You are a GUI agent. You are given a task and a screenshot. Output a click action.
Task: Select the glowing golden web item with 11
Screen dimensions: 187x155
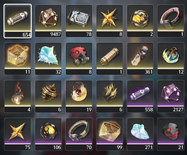[x=18, y=59]
